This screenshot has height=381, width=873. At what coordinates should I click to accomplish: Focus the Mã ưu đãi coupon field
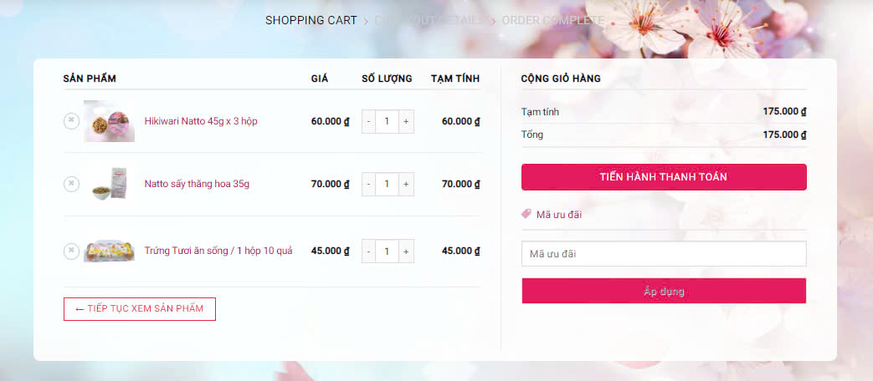[664, 254]
